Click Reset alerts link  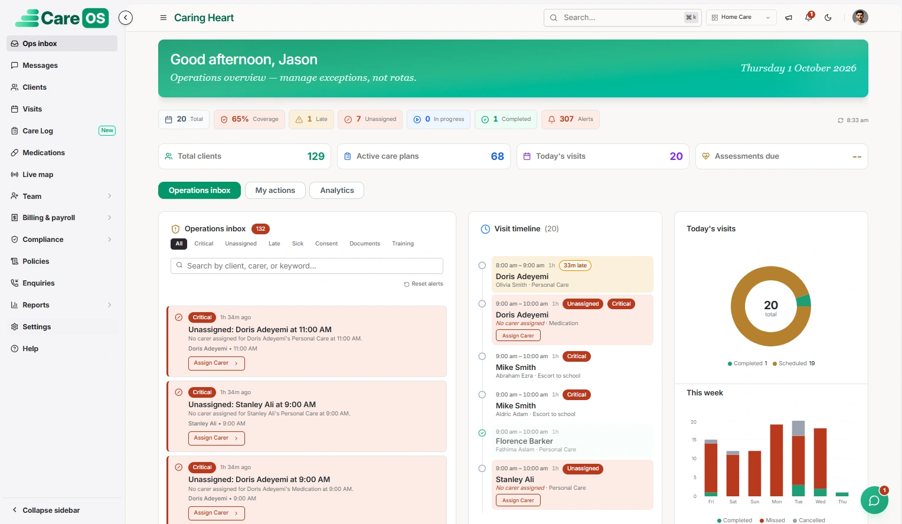tap(423, 284)
